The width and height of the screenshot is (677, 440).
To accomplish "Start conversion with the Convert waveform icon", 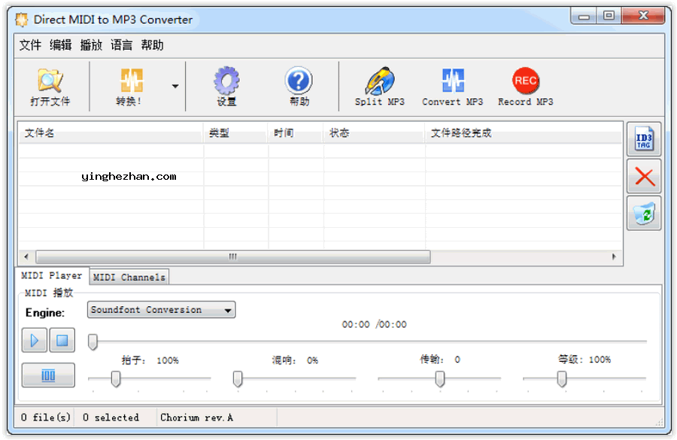I will (x=131, y=81).
